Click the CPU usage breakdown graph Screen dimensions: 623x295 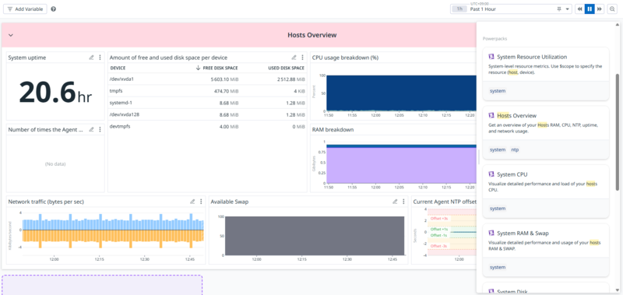point(401,93)
